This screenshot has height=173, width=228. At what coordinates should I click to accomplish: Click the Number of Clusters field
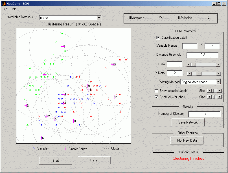point(205,114)
